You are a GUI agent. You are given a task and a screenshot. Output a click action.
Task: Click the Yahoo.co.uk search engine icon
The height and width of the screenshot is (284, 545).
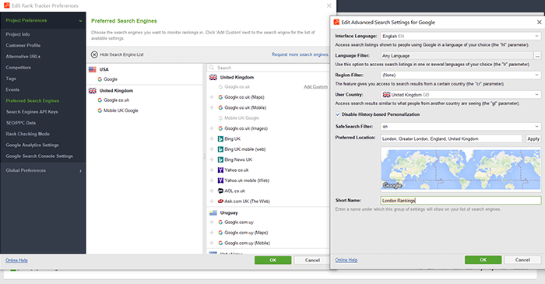tap(220, 170)
